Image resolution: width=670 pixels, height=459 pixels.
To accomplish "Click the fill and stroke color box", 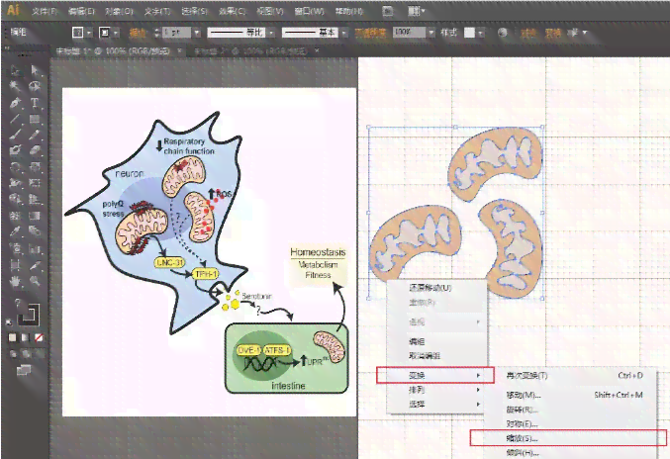I will 28,316.
